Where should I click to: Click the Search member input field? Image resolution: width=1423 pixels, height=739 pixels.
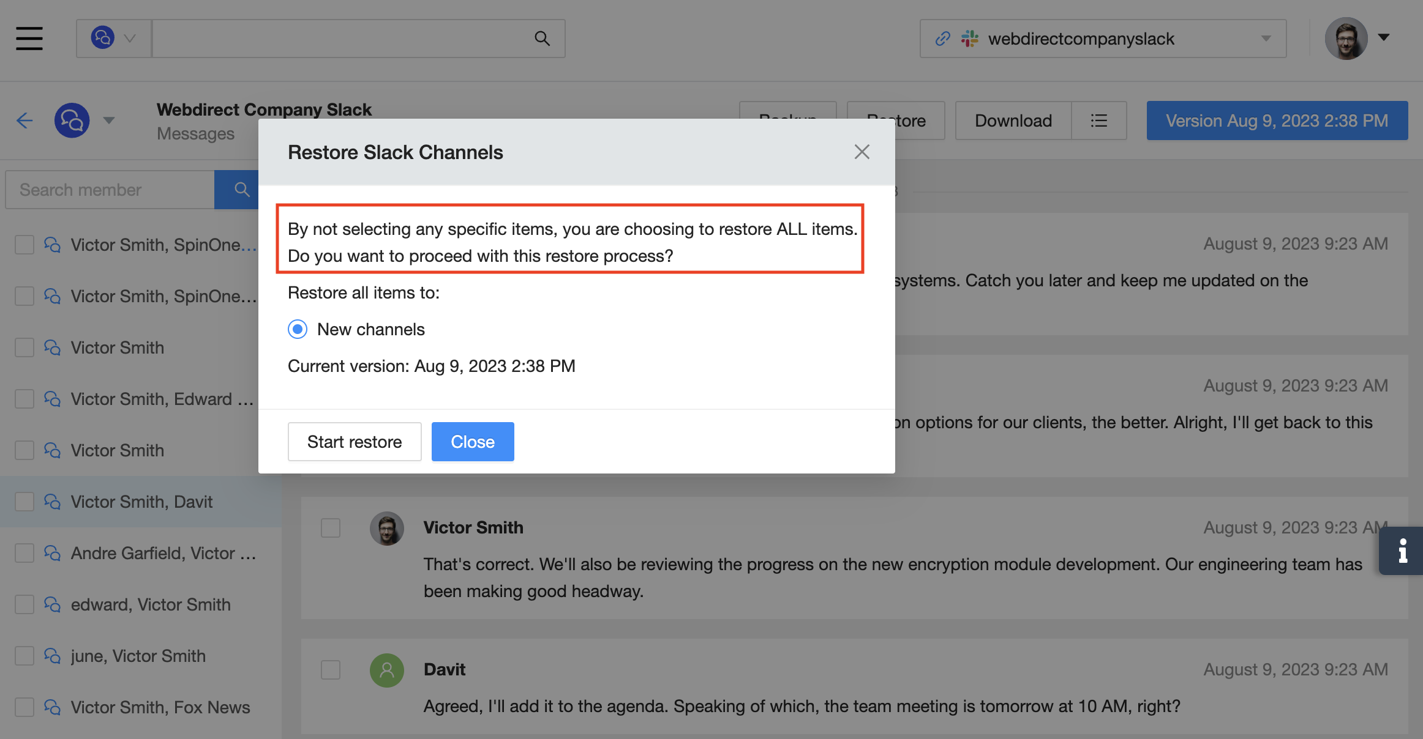click(110, 190)
